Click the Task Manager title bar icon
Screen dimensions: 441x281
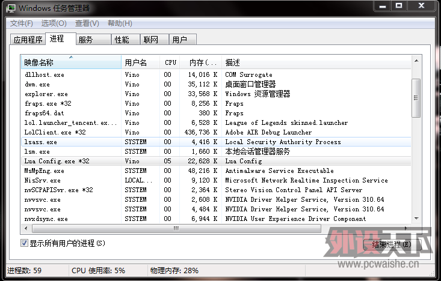(11, 8)
